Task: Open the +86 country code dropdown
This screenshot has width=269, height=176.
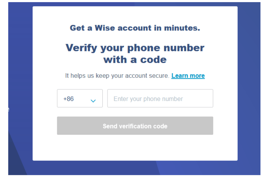Action: tap(80, 98)
